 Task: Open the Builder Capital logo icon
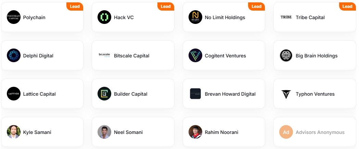point(104,94)
